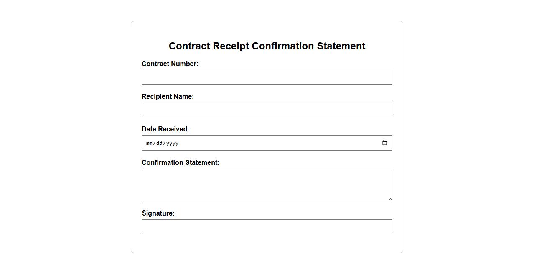Click the word "Contract" in the heading
This screenshot has width=534, height=272.
pos(189,46)
